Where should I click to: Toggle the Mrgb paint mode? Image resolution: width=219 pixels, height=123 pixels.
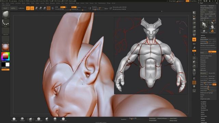[56, 7]
